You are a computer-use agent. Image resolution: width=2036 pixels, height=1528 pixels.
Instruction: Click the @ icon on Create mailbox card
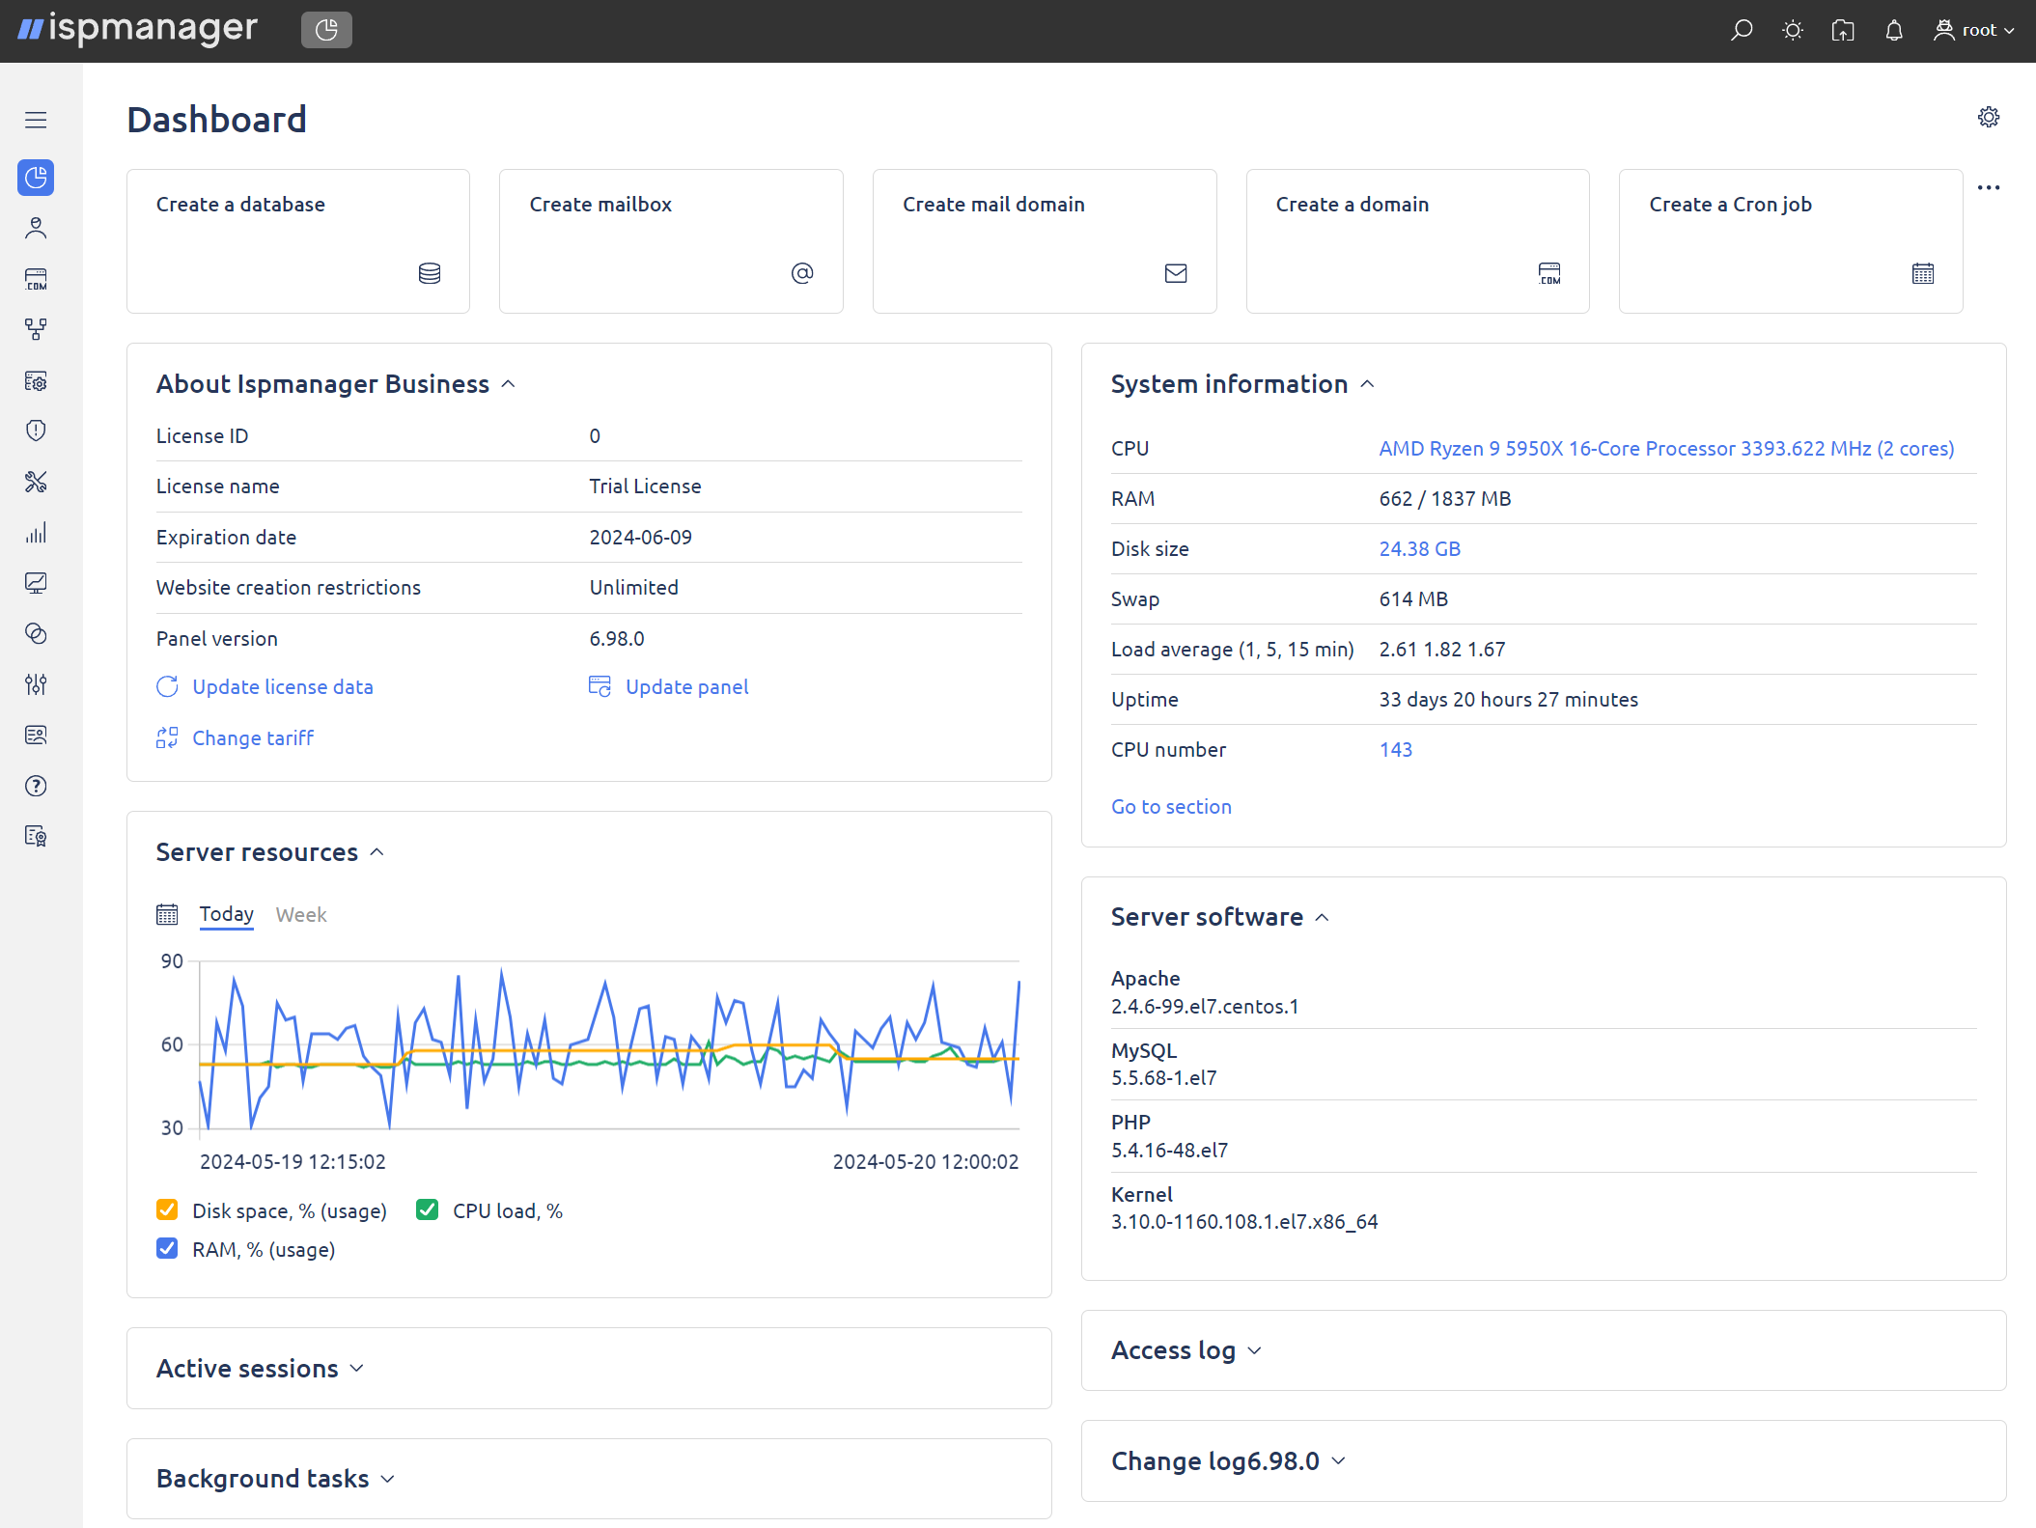click(802, 273)
